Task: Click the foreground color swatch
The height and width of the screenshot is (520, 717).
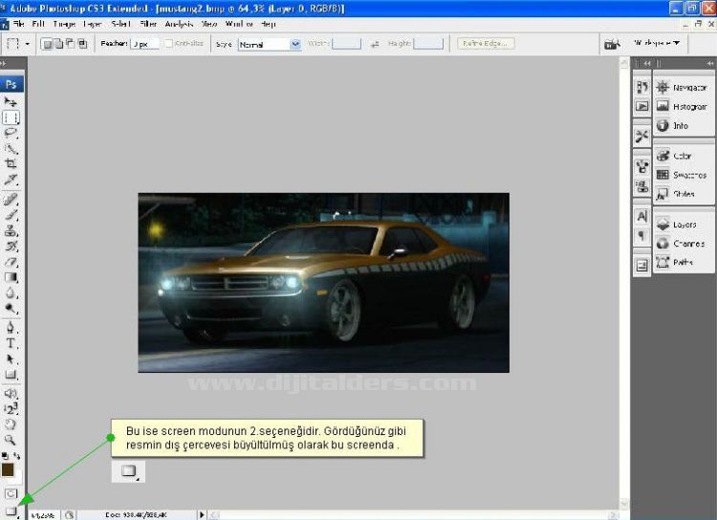Action: pyautogui.click(x=8, y=469)
